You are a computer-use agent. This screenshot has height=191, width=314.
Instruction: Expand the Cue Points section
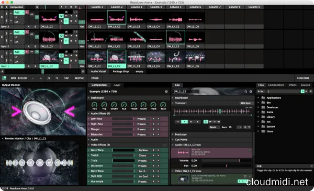pyautogui.click(x=173, y=140)
